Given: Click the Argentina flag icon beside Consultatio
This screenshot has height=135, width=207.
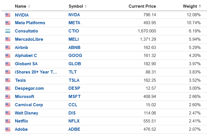Looking at the screenshot, I should tap(7, 31).
